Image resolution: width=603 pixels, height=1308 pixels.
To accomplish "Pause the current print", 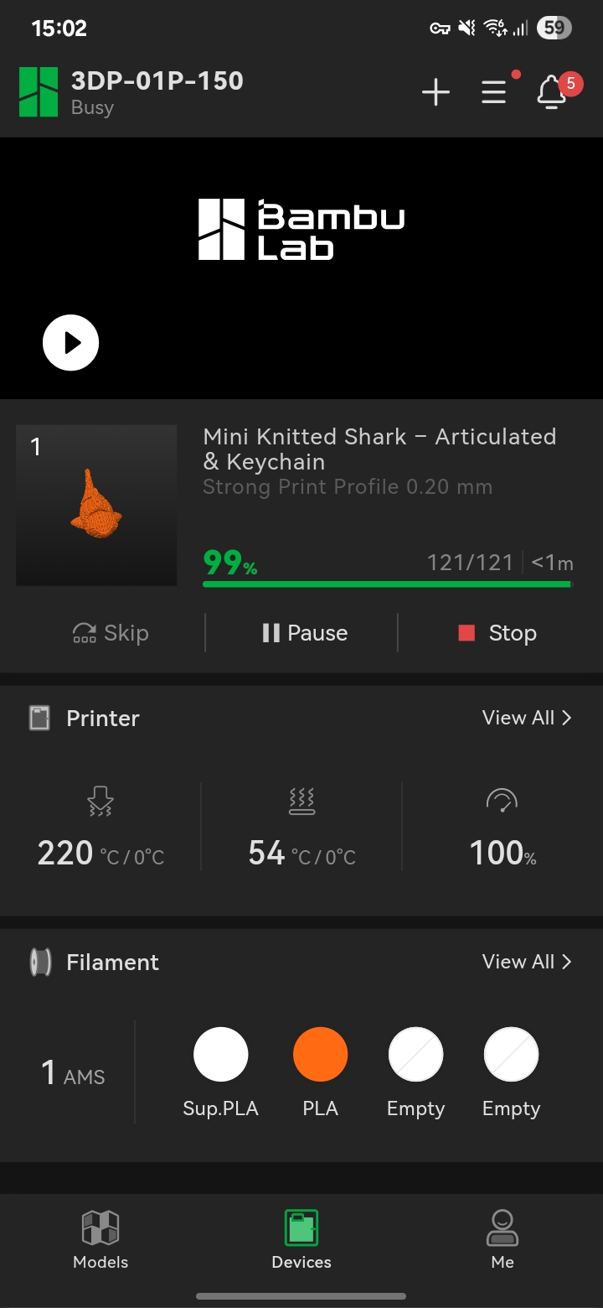I will click(x=305, y=633).
